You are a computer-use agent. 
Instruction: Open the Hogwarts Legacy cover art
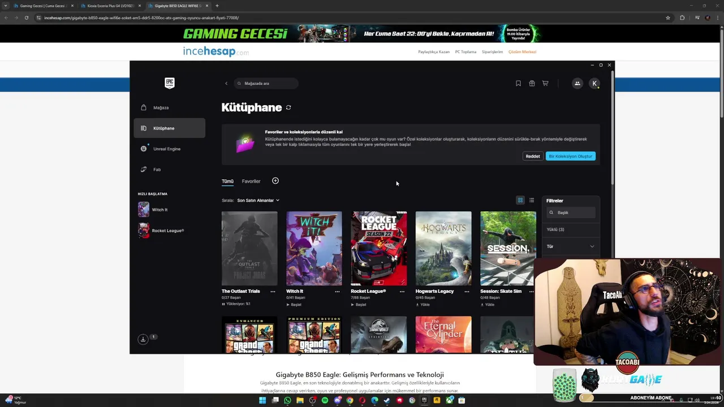443,249
